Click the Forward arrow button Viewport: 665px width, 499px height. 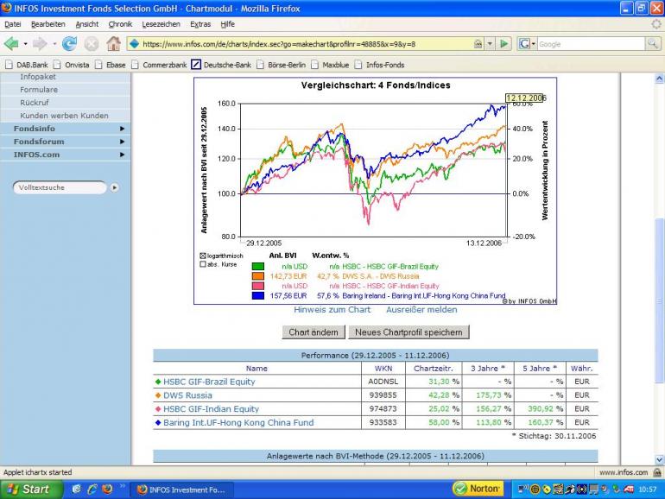tap(40, 44)
